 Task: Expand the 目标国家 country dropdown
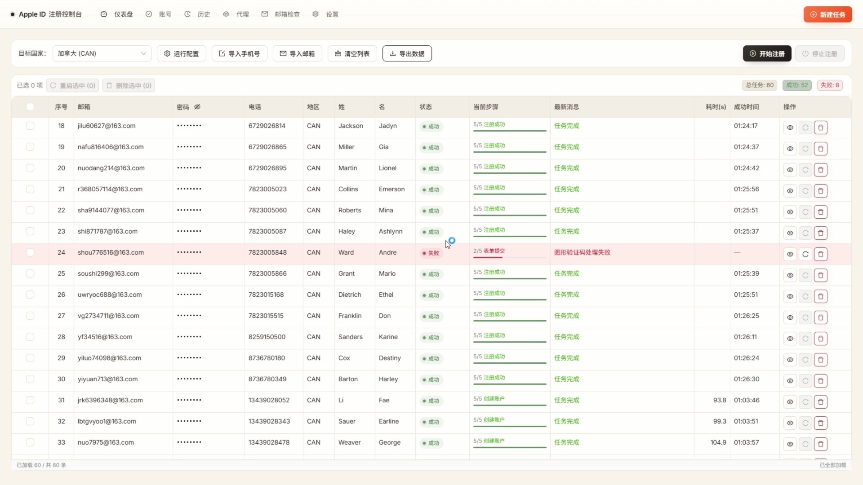[102, 53]
